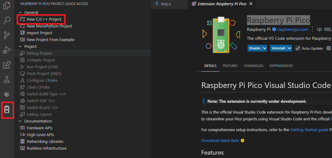Image resolution: width=332 pixels, height=158 pixels.
Task: Open the Explorer view in activity bar
Action: click(7, 5)
